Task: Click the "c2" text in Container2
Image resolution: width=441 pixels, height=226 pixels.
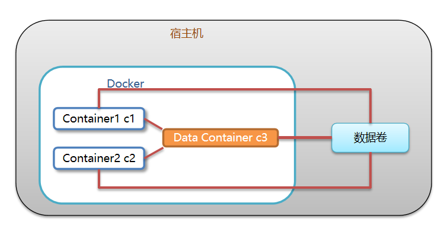Action: 129,159
